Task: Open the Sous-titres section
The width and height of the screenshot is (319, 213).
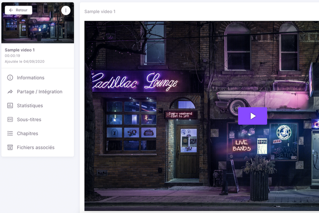Action: pyautogui.click(x=38, y=120)
